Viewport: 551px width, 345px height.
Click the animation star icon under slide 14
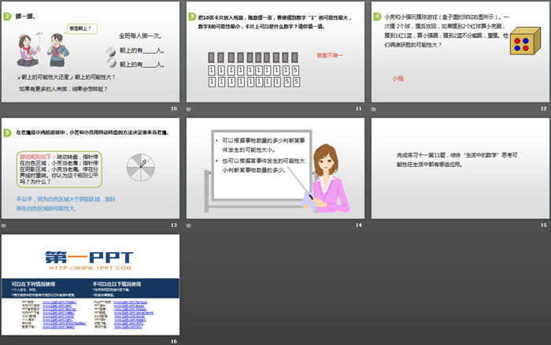pyautogui.click(x=189, y=225)
